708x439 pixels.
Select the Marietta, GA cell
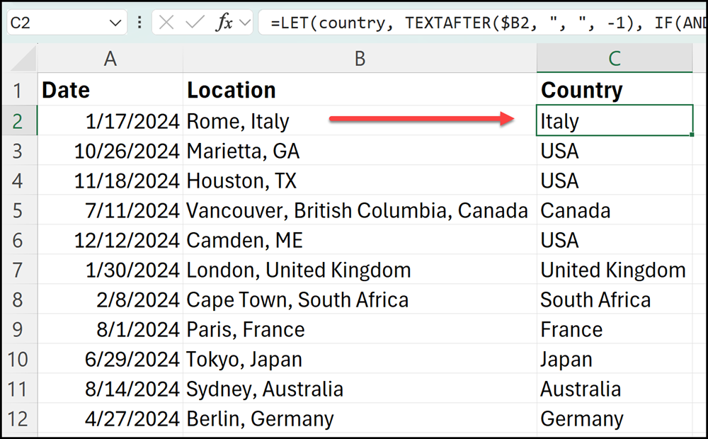[x=360, y=151]
